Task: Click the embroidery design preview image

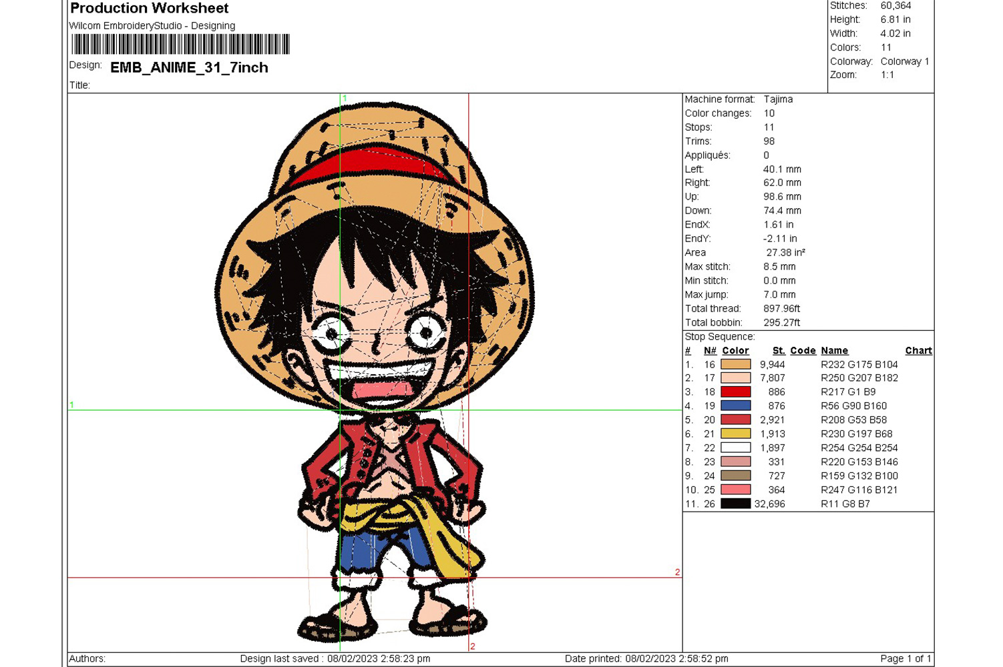Action: pyautogui.click(x=375, y=372)
